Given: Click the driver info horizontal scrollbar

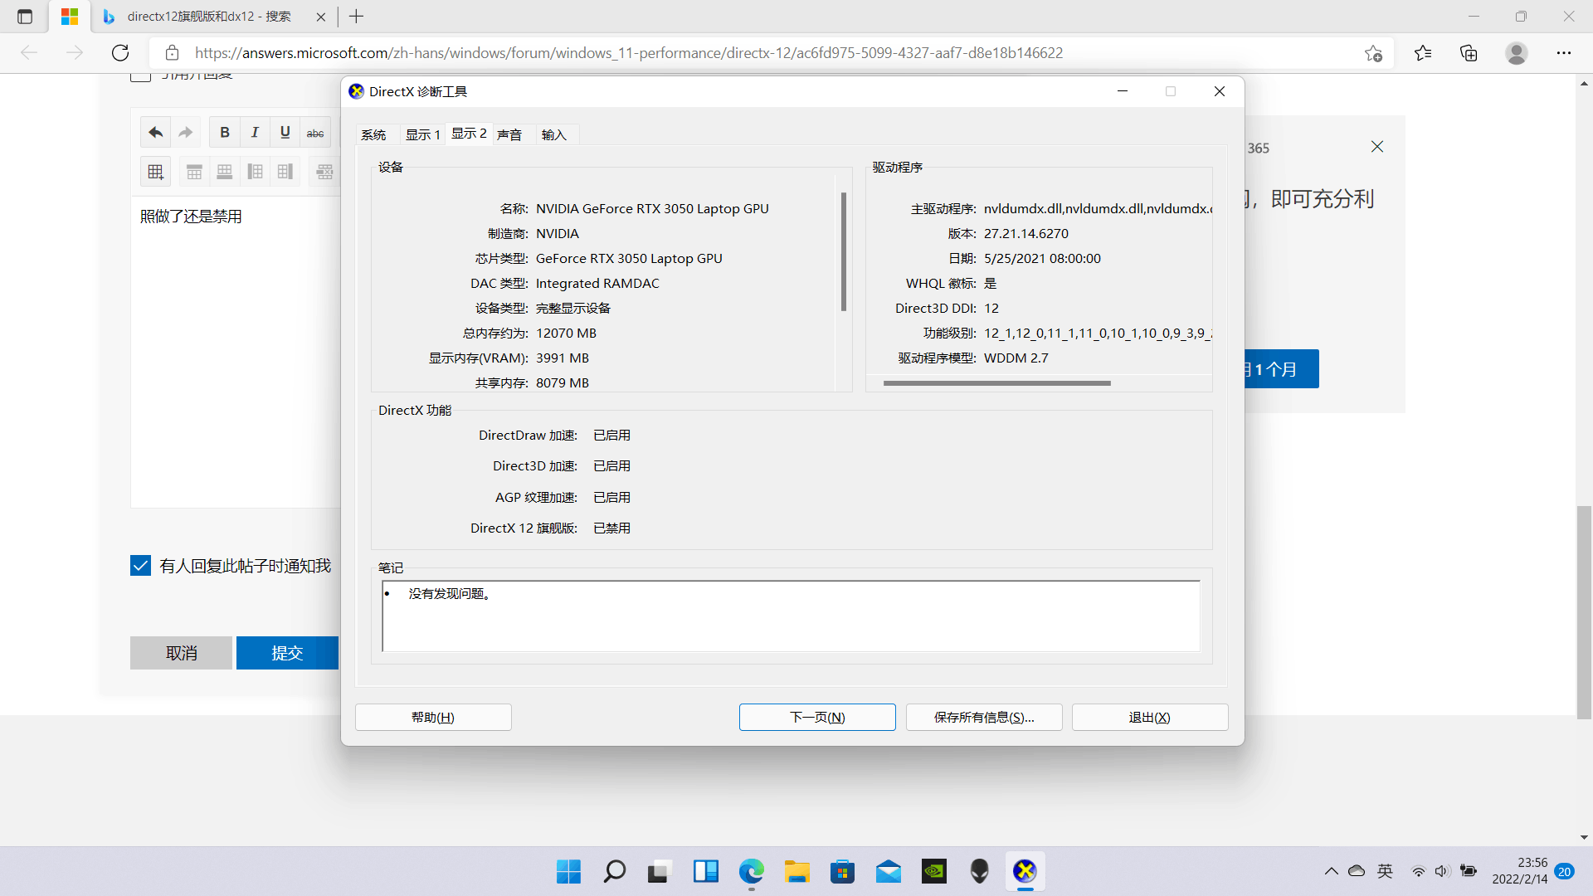Looking at the screenshot, I should pos(997,383).
